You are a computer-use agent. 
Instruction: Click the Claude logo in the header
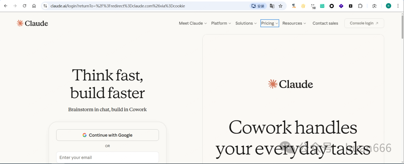32,23
